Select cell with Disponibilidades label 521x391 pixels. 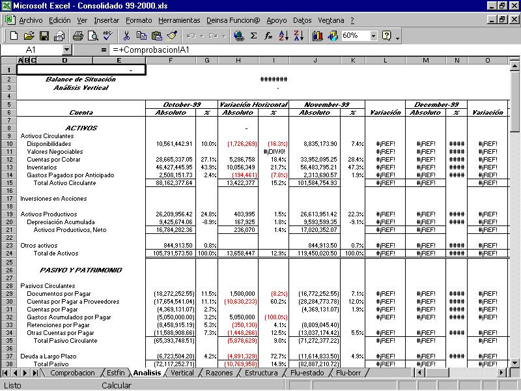(49, 144)
